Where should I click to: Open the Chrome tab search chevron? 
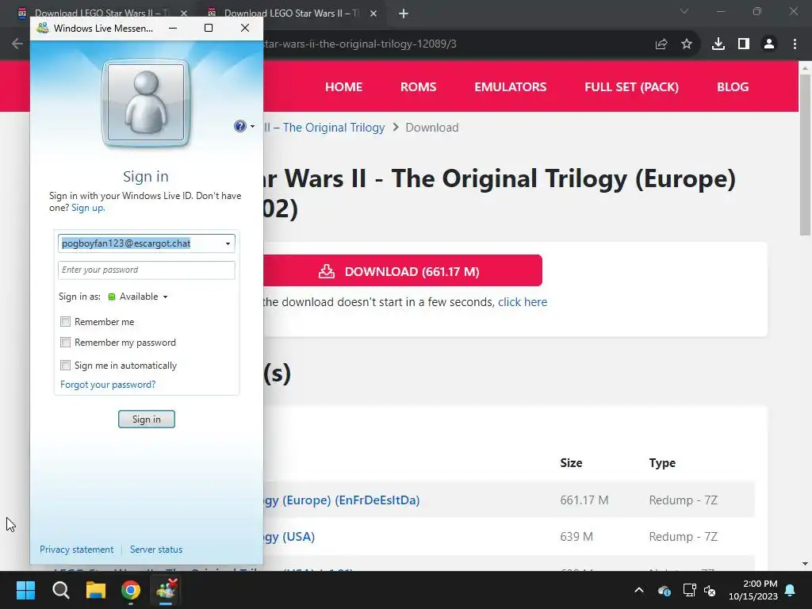click(x=684, y=11)
